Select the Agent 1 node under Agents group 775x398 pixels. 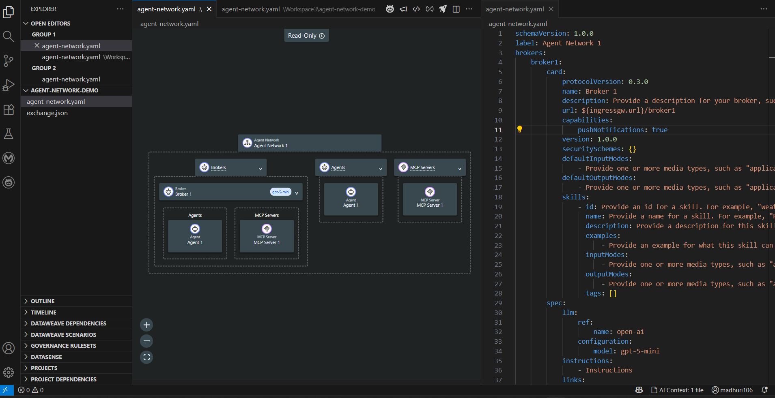click(x=351, y=199)
